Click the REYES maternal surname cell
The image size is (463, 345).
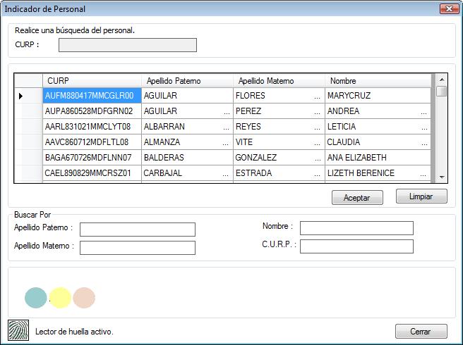point(279,127)
